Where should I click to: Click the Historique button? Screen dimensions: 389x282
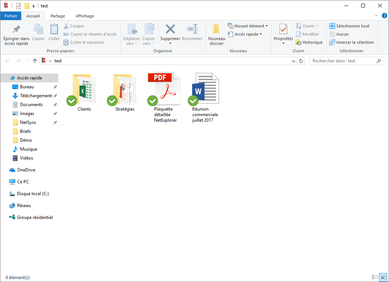pyautogui.click(x=309, y=42)
